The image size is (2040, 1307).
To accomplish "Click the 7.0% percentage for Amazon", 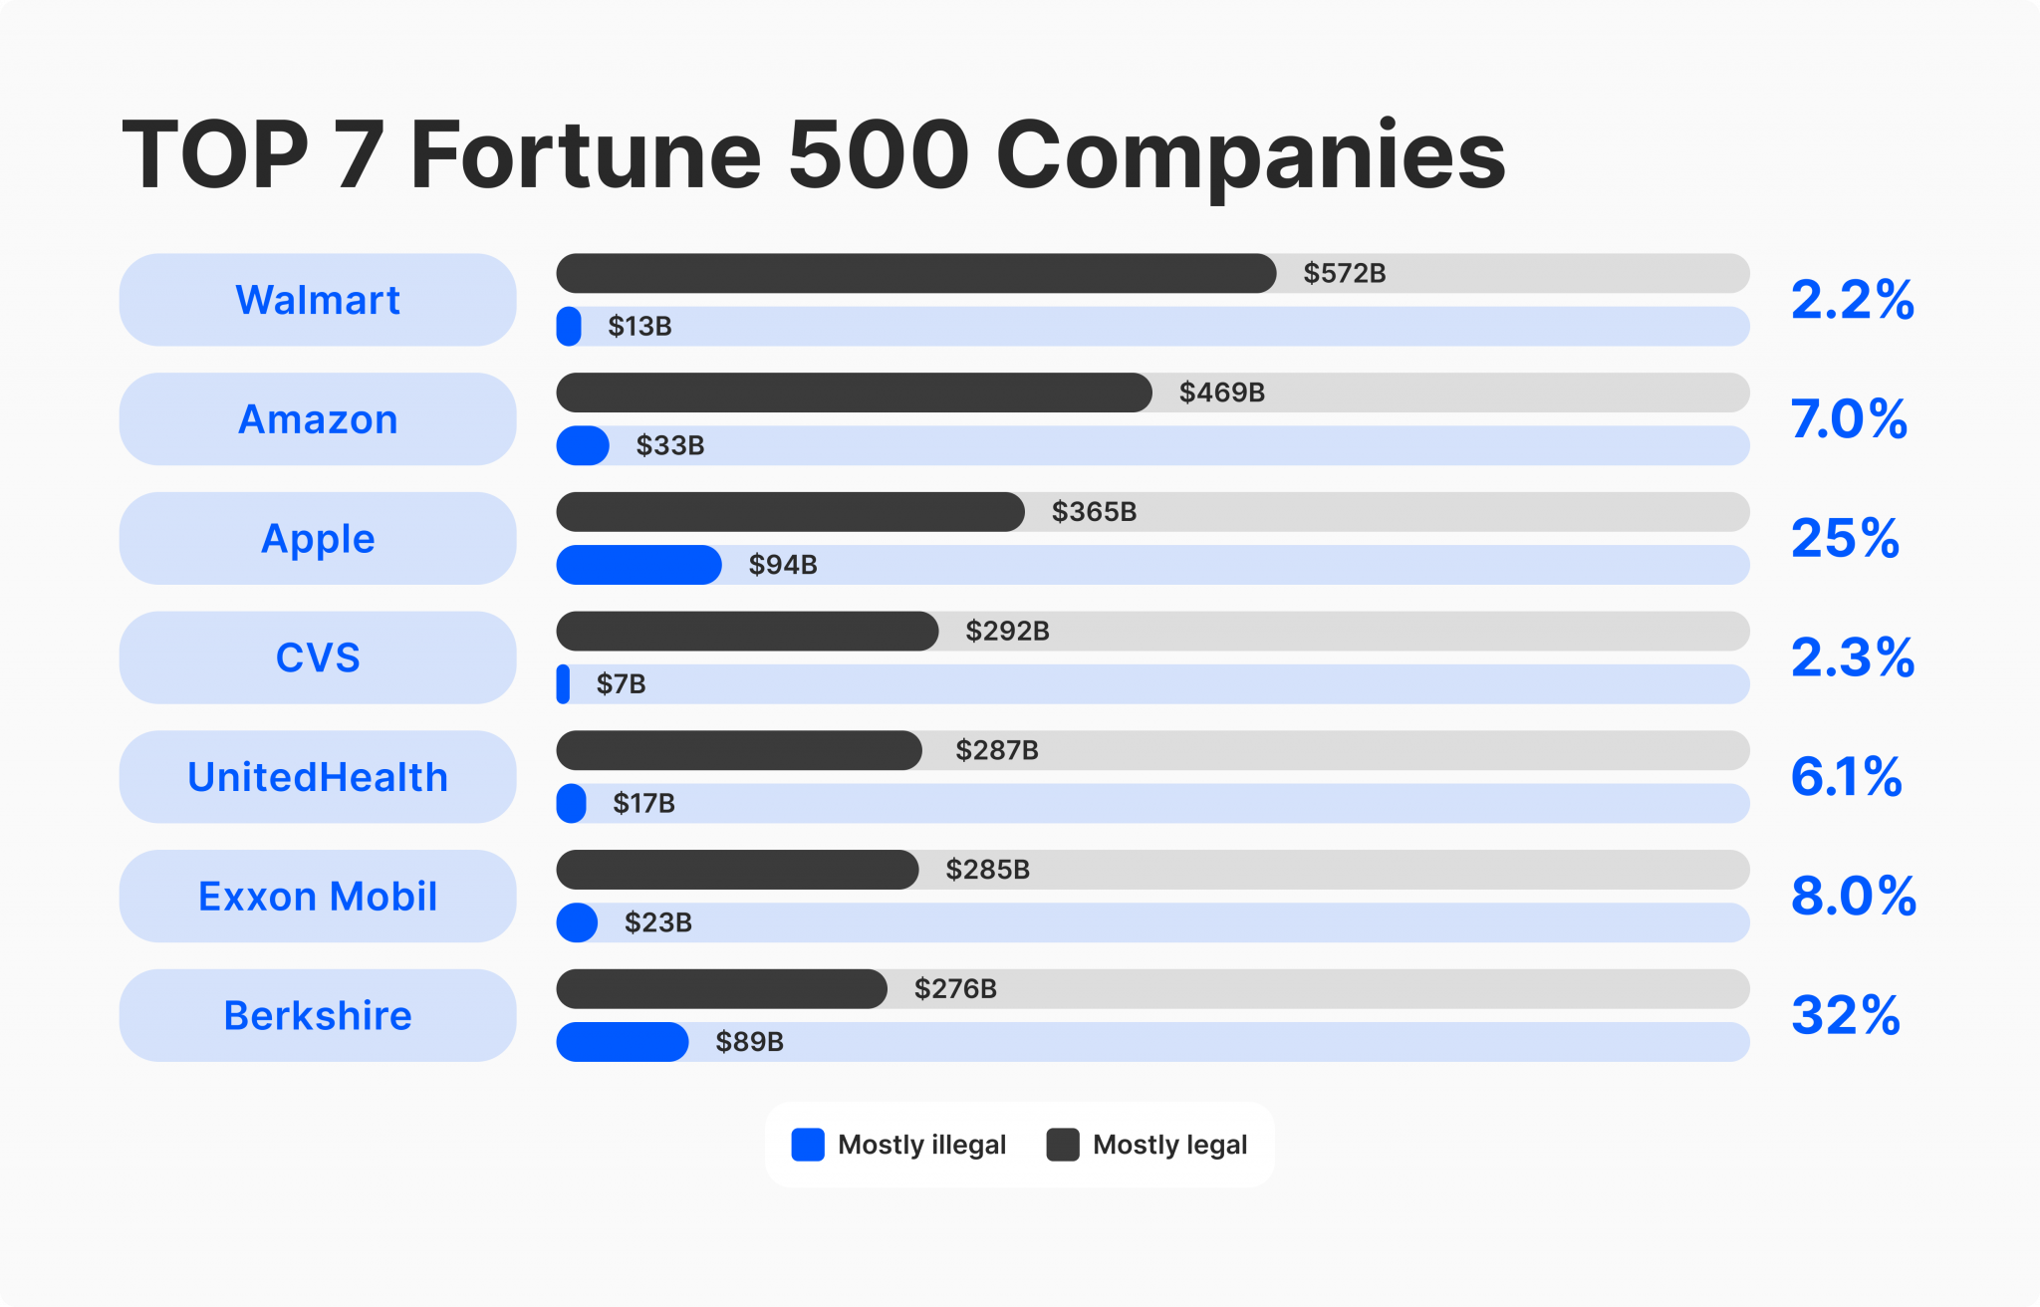I will [x=1849, y=419].
